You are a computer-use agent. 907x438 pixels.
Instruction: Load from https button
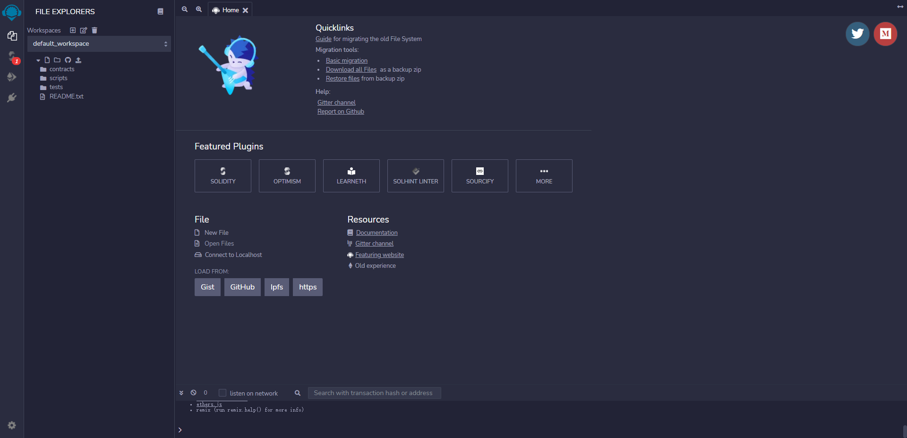click(308, 287)
